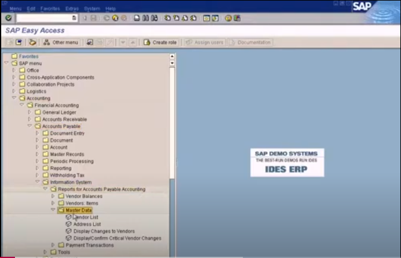Expand the Office folder node

point(14,70)
